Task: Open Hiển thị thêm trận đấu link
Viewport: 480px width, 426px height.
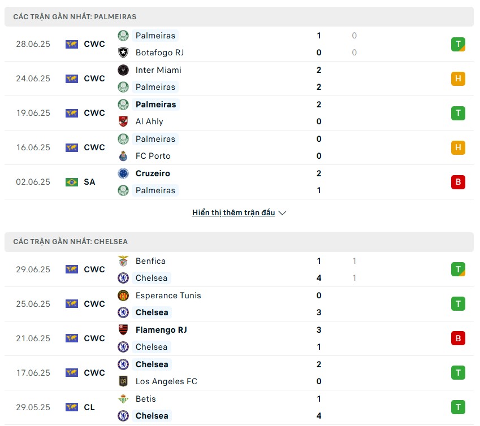Action: point(233,212)
